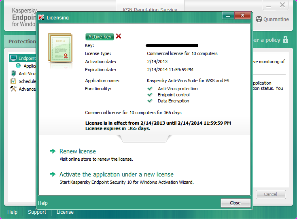Click the redacted Key value
The width and height of the screenshot is (297, 219).
pos(172,45)
